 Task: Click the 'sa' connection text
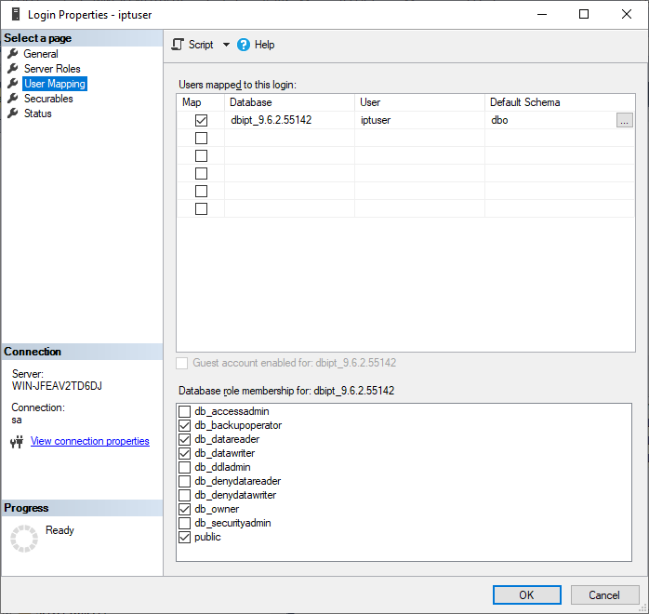pos(17,420)
